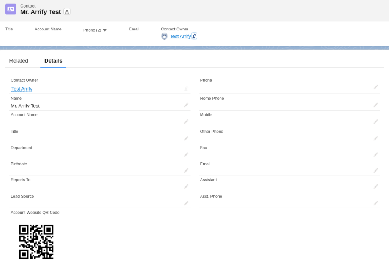Image resolution: width=389 pixels, height=267 pixels.
Task: Click the Home Phone edit pencil
Action: click(x=376, y=105)
